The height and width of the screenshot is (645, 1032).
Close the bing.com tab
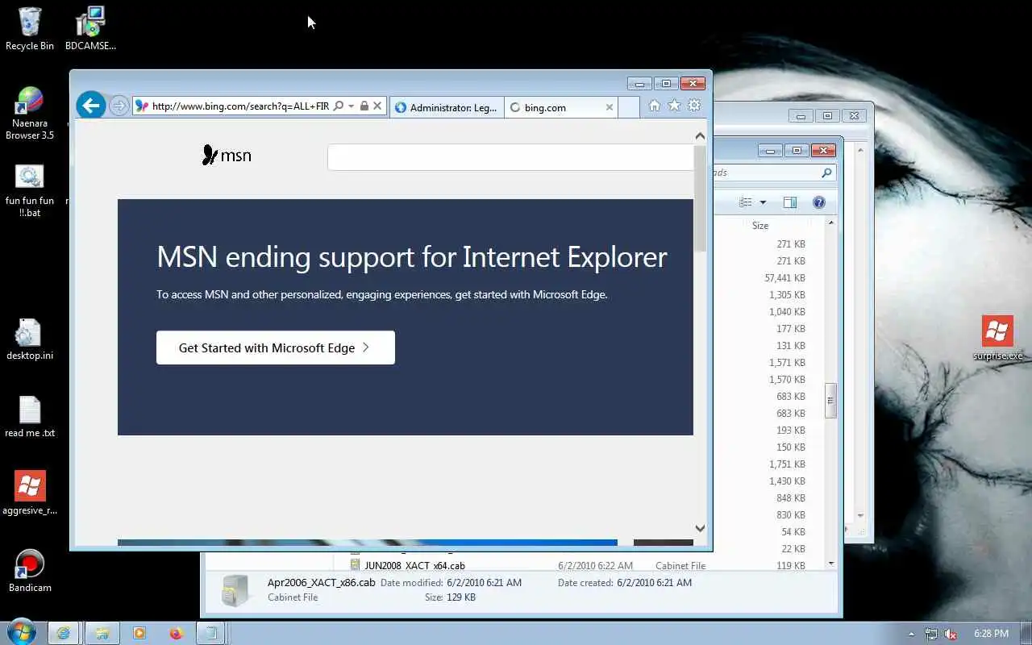(x=610, y=107)
